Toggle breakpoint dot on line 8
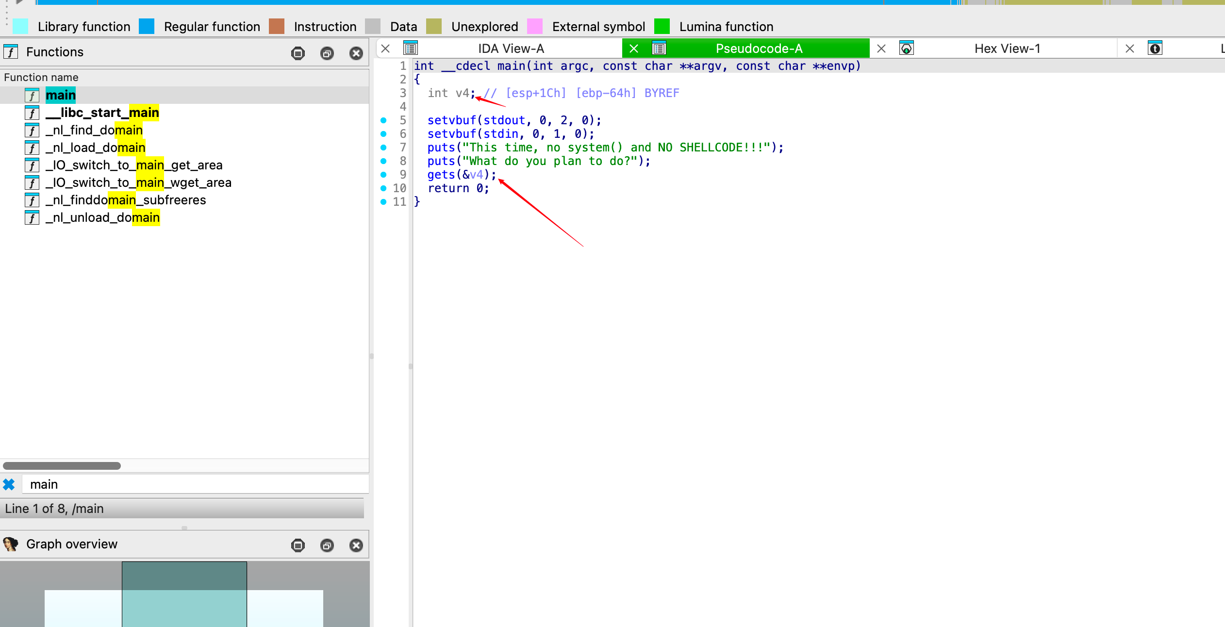Image resolution: width=1225 pixels, height=627 pixels. click(383, 161)
